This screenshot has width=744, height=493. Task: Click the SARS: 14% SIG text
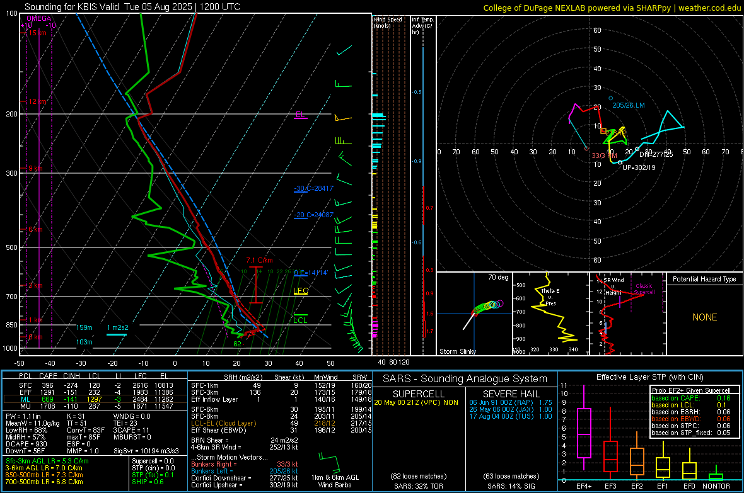[x=511, y=486]
